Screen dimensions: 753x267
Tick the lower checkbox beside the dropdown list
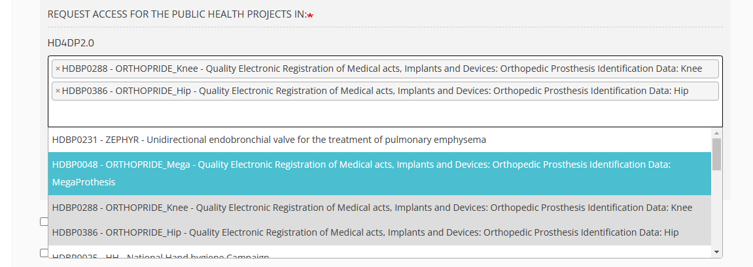(x=44, y=253)
